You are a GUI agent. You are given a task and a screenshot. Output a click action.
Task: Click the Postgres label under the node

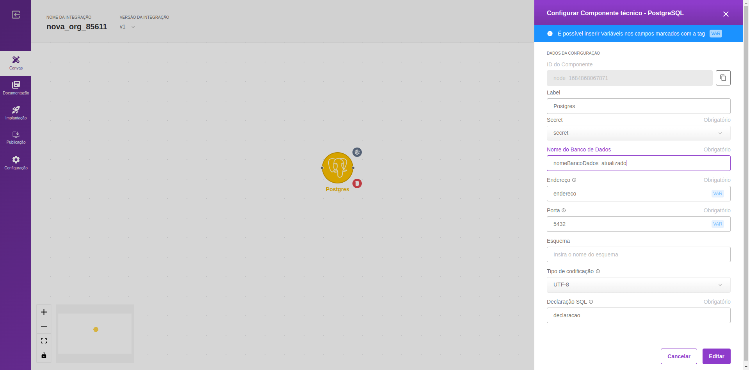[x=338, y=189]
